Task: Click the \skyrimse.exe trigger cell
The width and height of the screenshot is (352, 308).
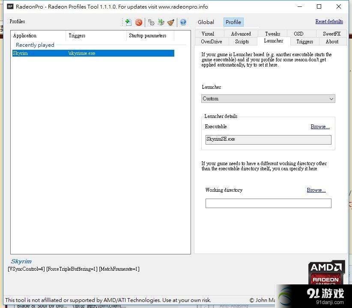Action: point(82,53)
